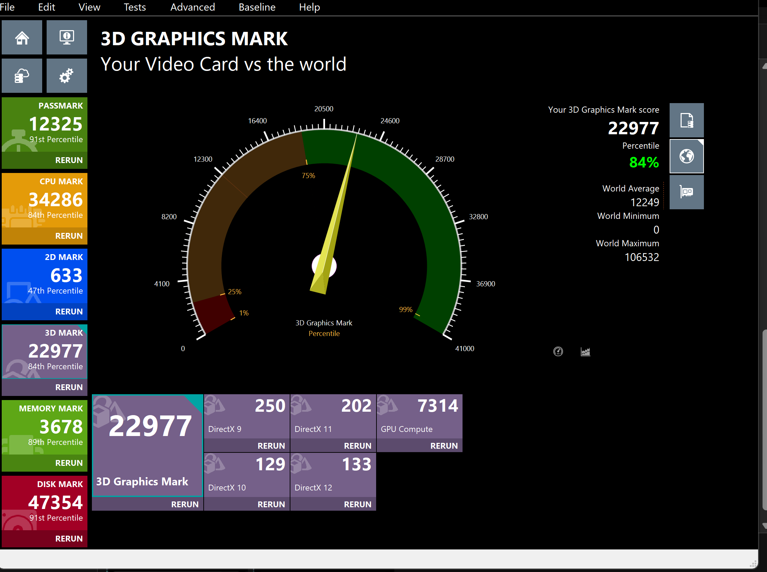The width and height of the screenshot is (767, 572).
Task: Click the video card hardware icon
Action: pos(686,192)
